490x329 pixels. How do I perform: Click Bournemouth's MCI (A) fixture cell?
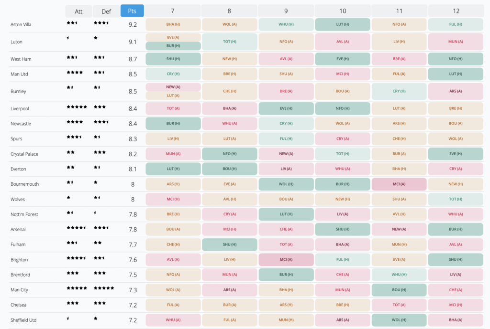pos(399,184)
